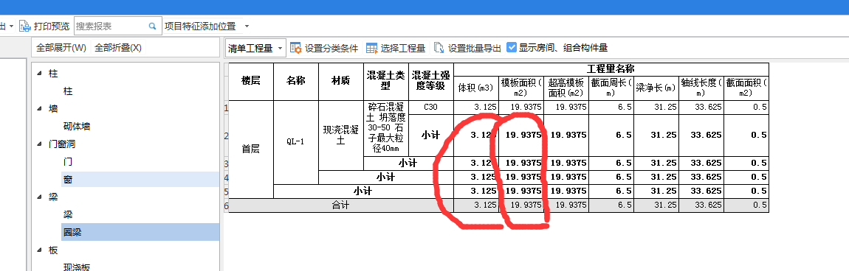
Task: Click the 体积(m3) column header
Action: coord(476,88)
